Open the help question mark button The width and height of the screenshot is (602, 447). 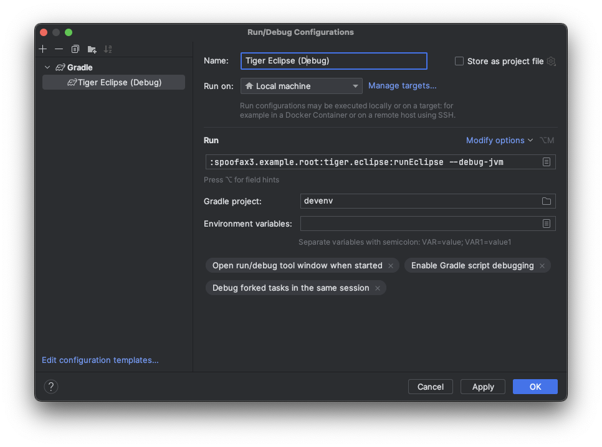point(51,387)
